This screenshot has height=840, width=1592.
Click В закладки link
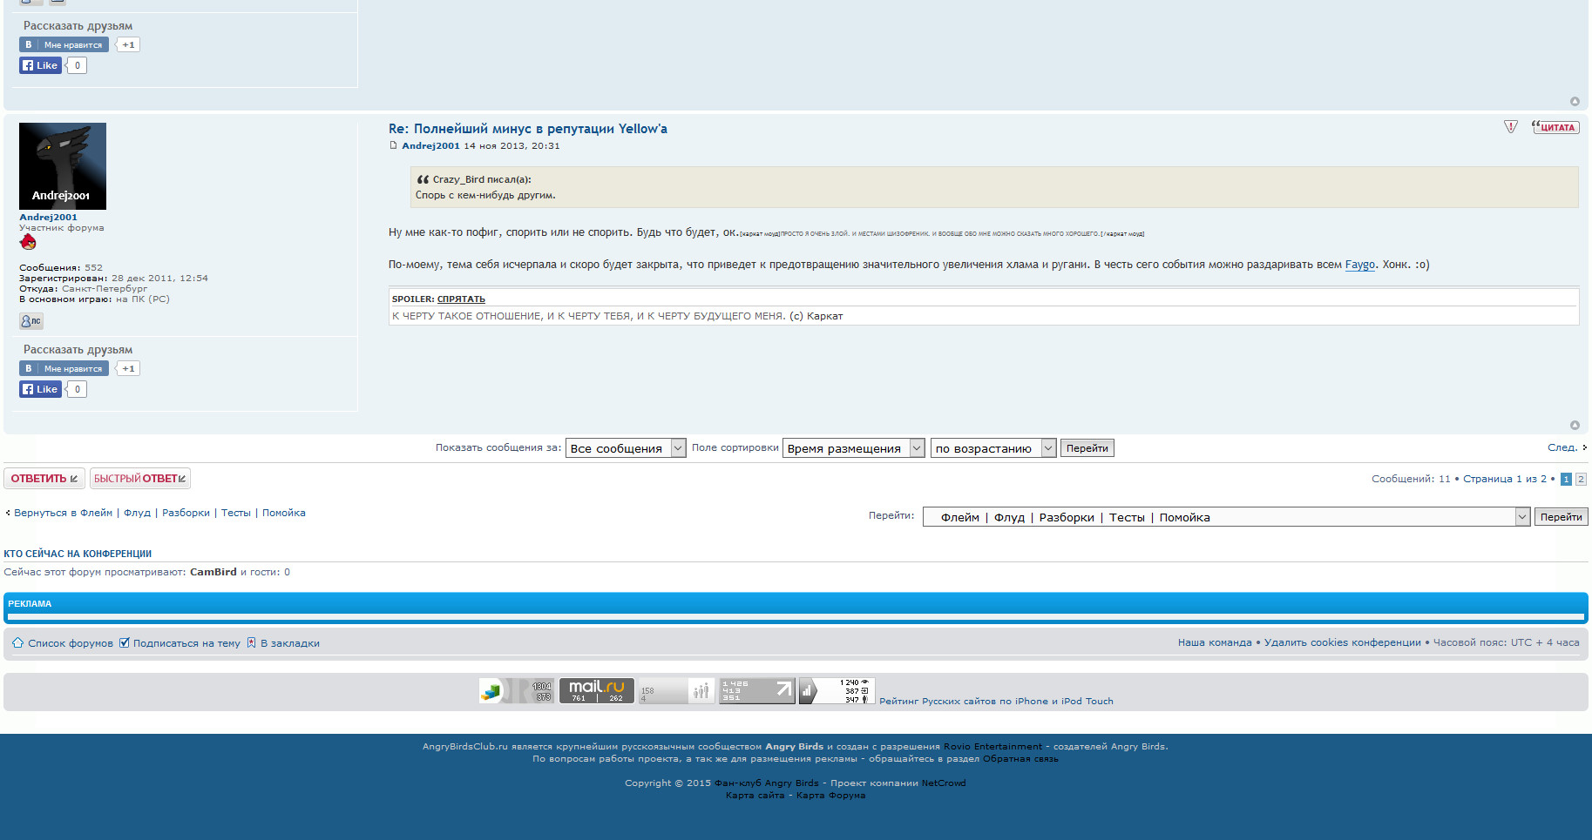(290, 643)
